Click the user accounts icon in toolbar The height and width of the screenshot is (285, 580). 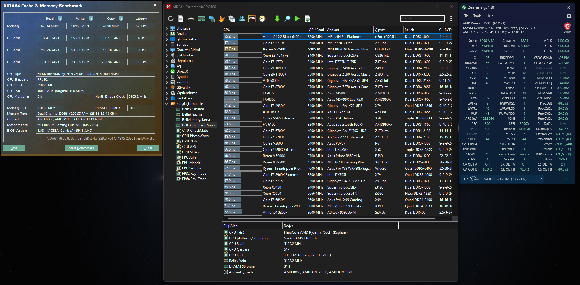(x=242, y=19)
